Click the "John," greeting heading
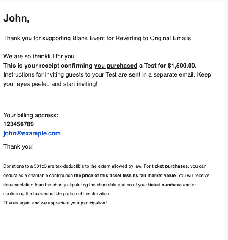 click(x=16, y=18)
